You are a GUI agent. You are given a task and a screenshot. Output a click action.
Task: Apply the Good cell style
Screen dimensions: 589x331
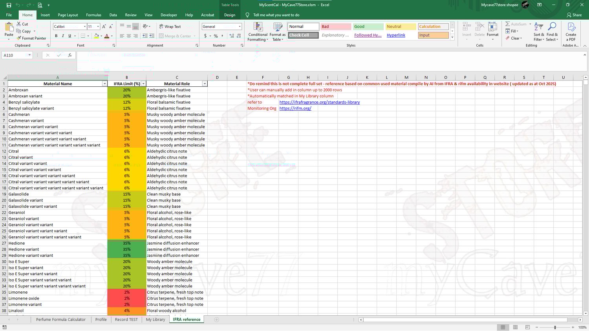(368, 26)
